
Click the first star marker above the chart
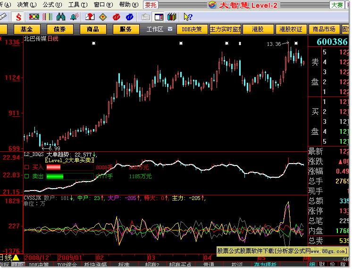tap(93, 43)
